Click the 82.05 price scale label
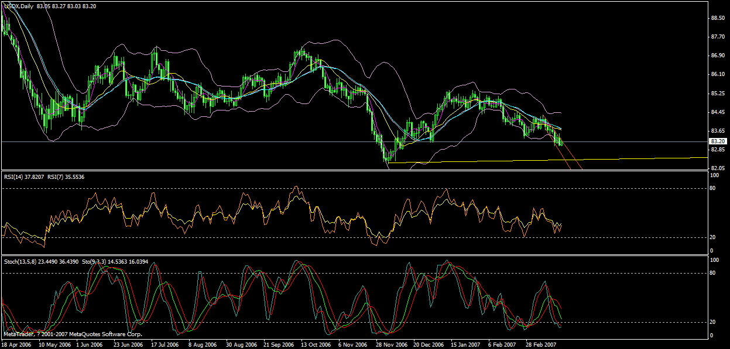Screen dimensions: 730x349 click(718, 168)
